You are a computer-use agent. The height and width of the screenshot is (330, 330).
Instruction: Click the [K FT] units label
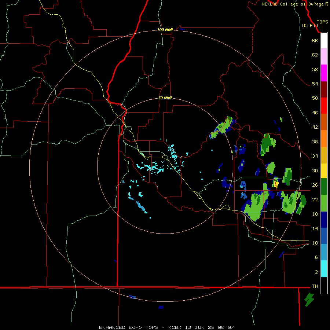click(x=310, y=26)
